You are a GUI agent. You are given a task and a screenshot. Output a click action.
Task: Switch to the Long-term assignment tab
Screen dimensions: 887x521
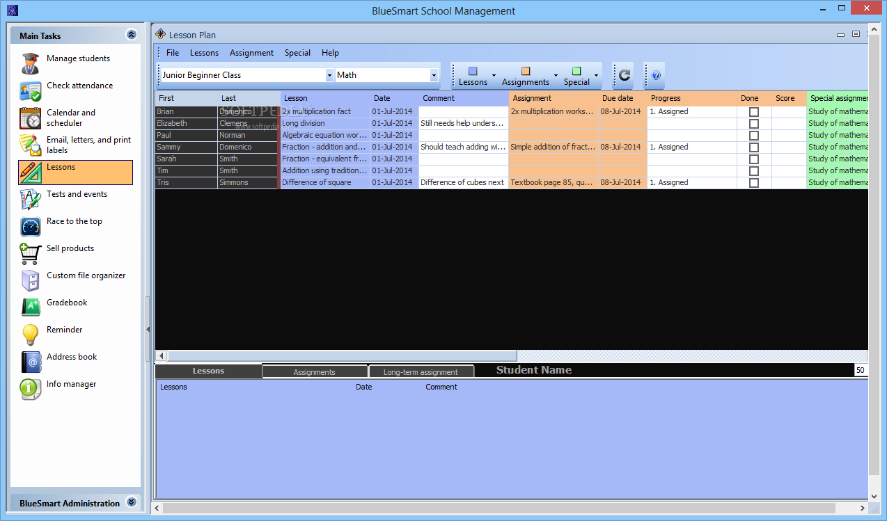pos(421,372)
